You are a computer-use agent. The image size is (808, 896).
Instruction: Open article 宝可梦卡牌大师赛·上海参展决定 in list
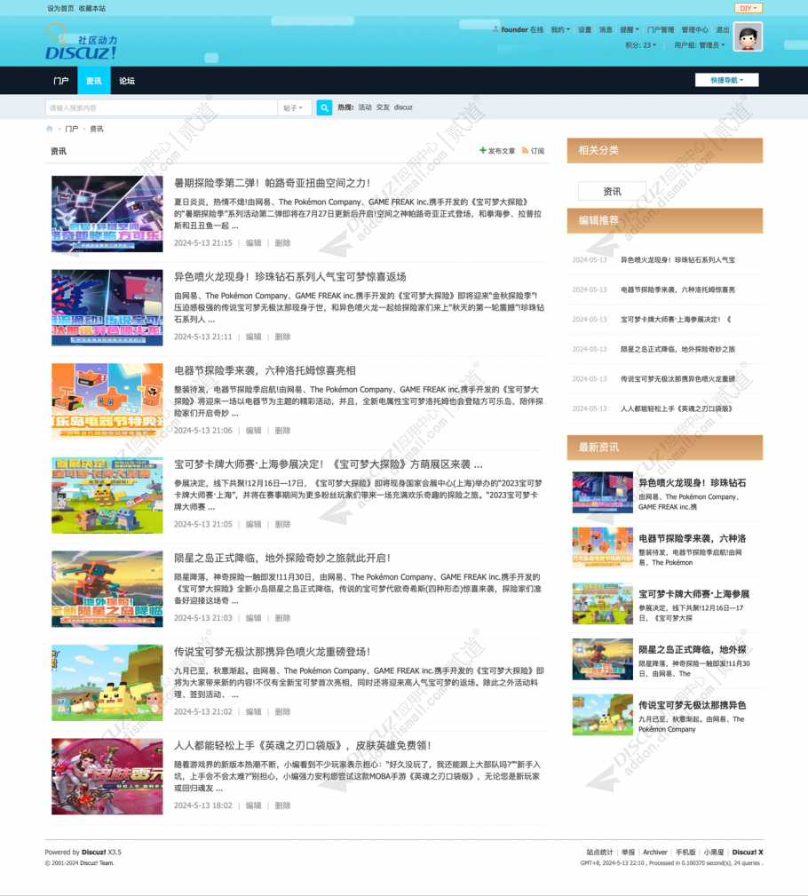pos(328,464)
